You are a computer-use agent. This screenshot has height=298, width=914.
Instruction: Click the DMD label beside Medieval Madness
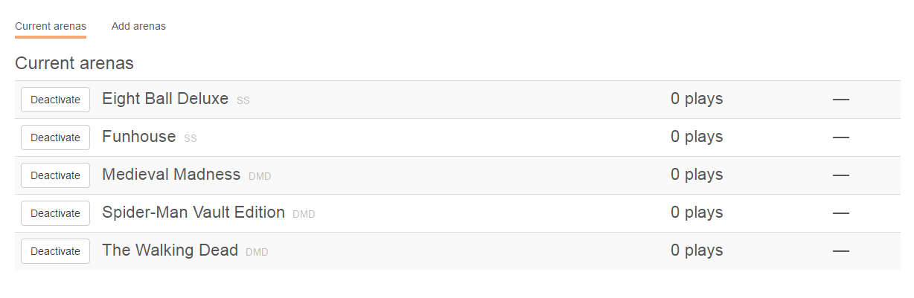(x=260, y=176)
